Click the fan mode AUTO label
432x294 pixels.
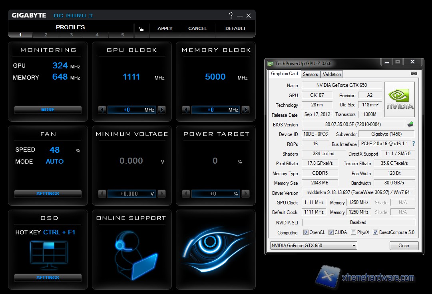pos(55,162)
